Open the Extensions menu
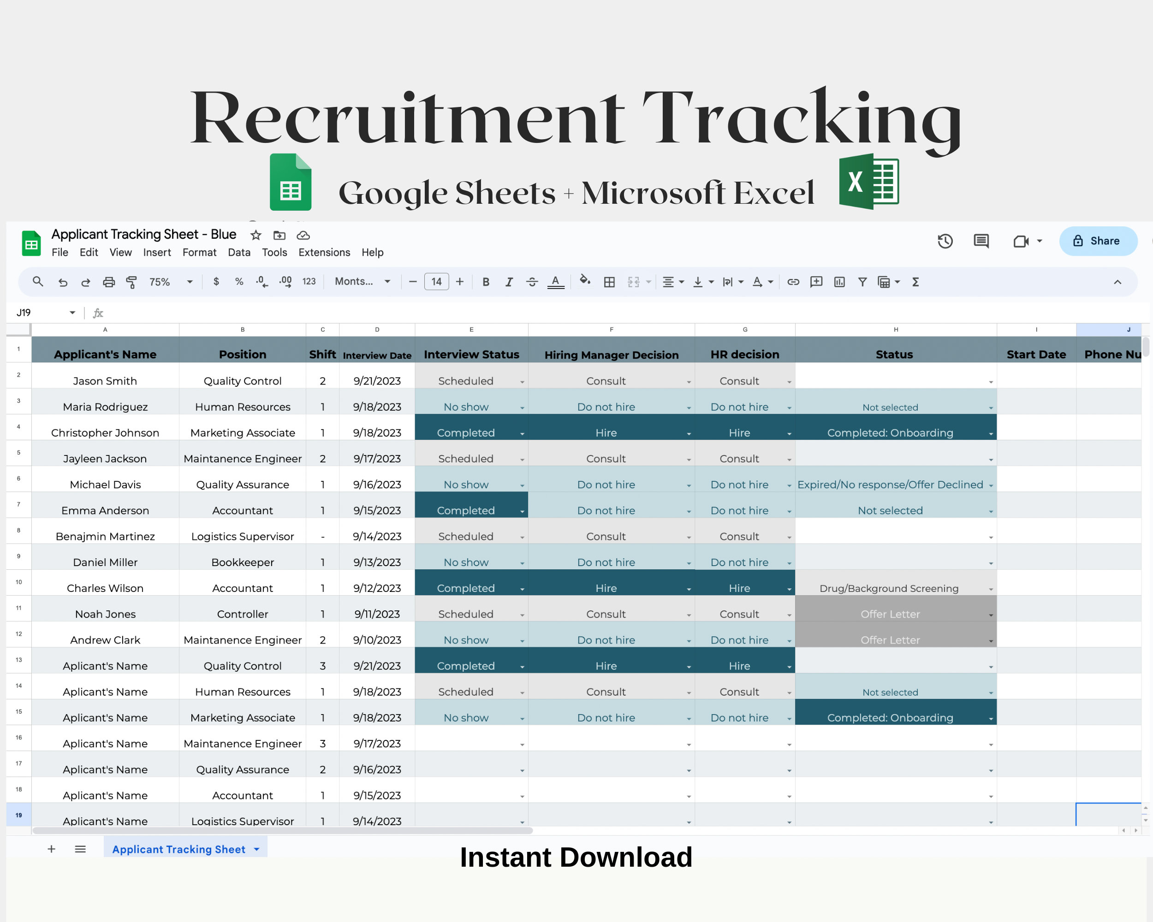 pos(324,252)
